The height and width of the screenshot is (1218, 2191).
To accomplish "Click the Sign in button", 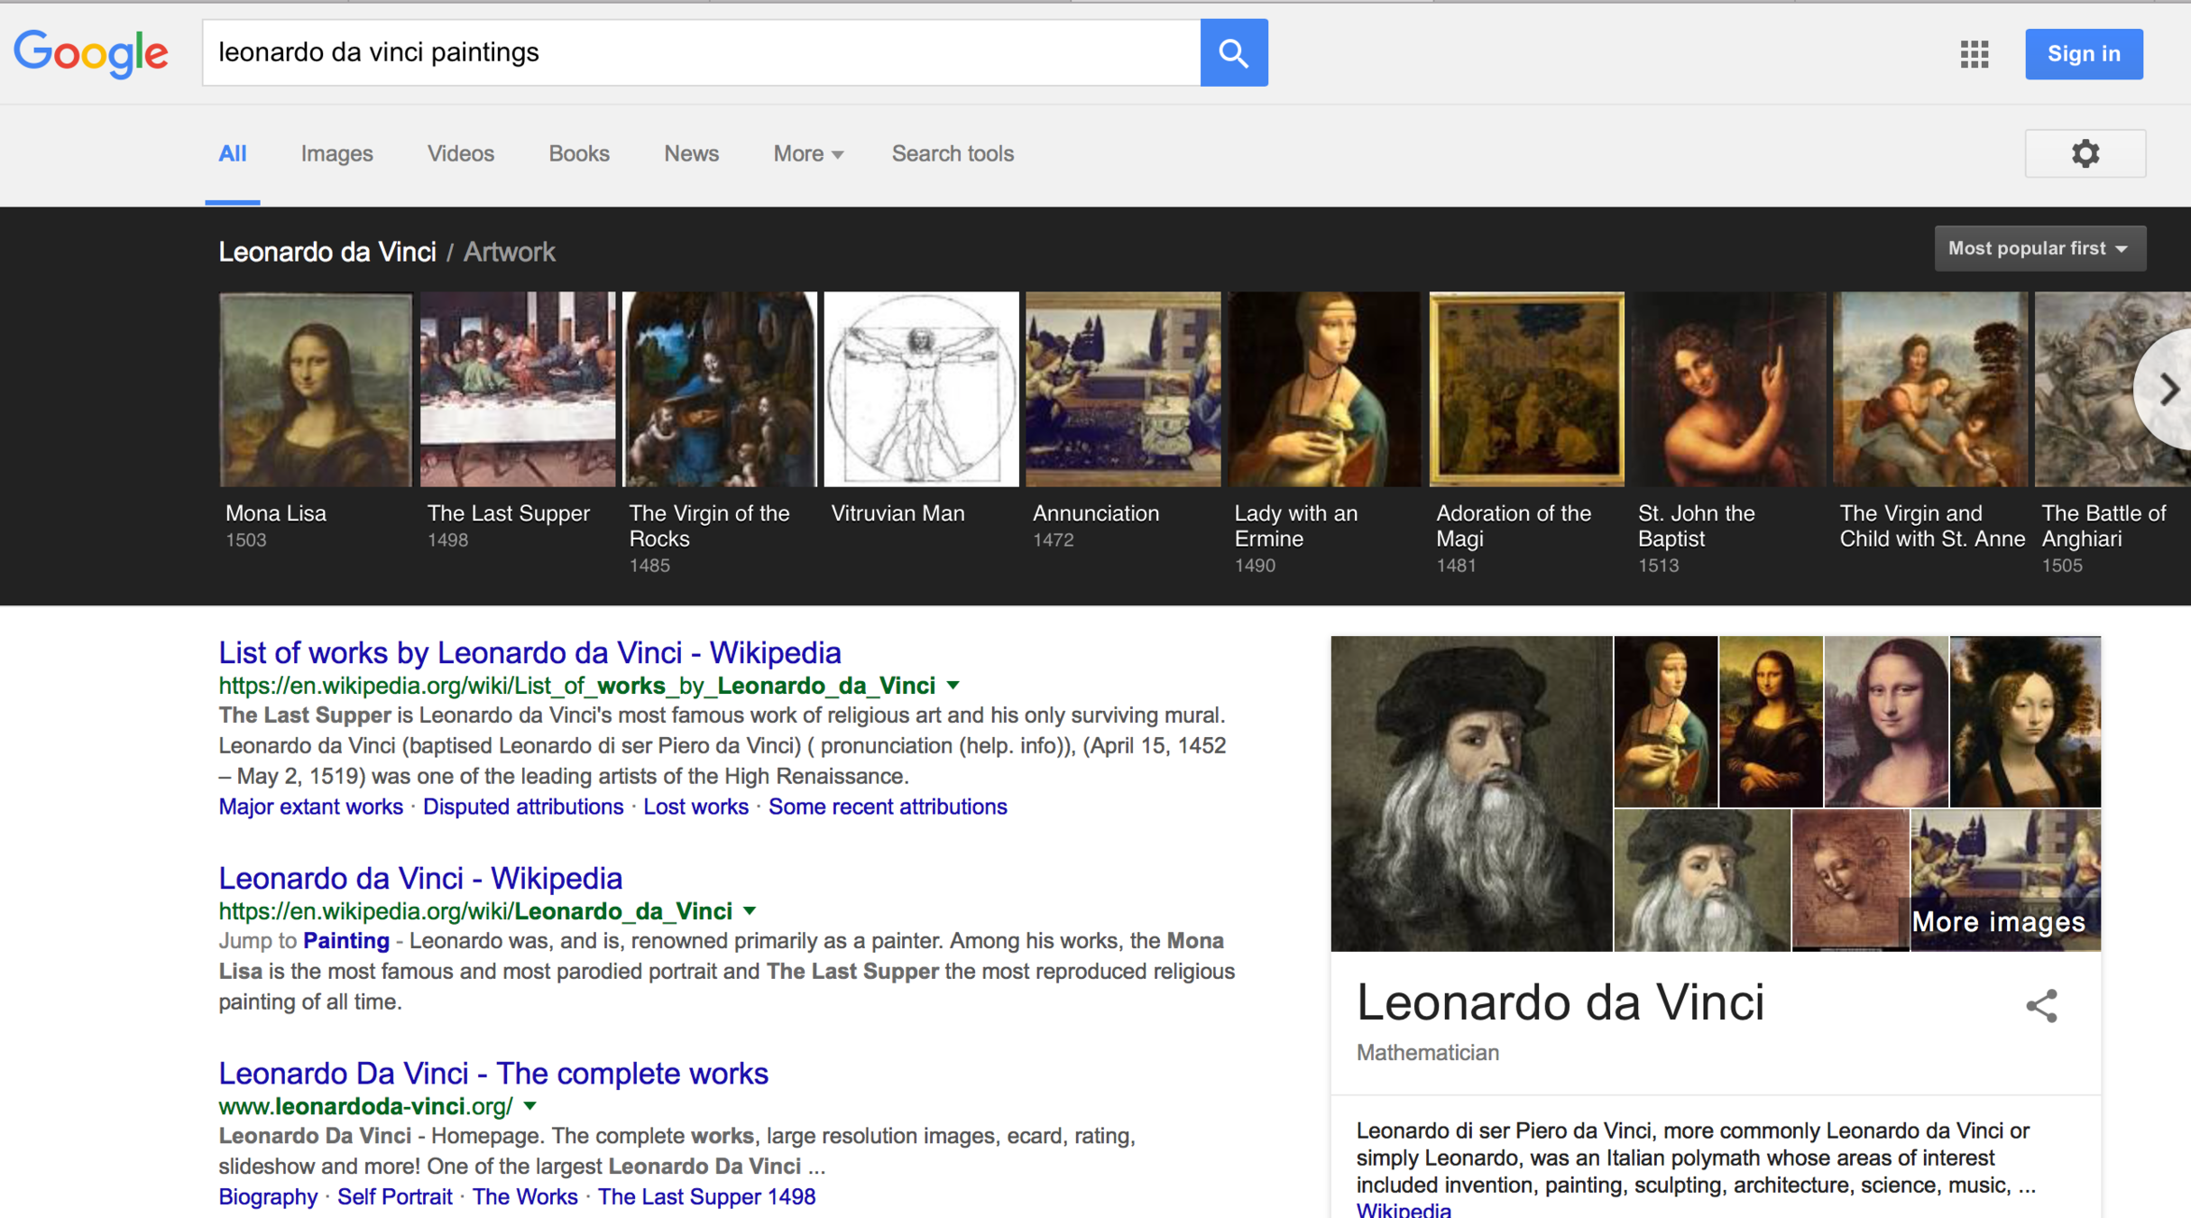I will point(2083,54).
